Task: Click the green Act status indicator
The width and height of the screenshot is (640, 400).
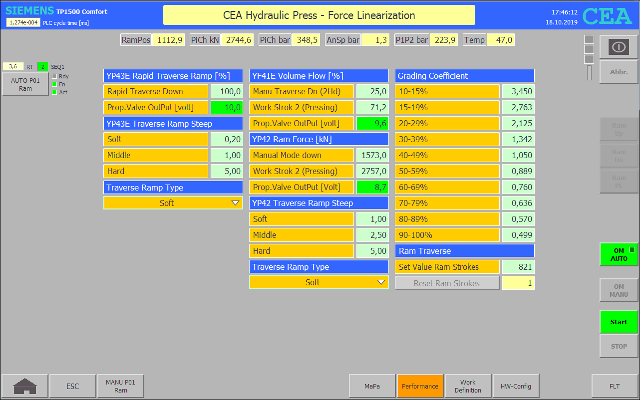Action: pyautogui.click(x=54, y=92)
